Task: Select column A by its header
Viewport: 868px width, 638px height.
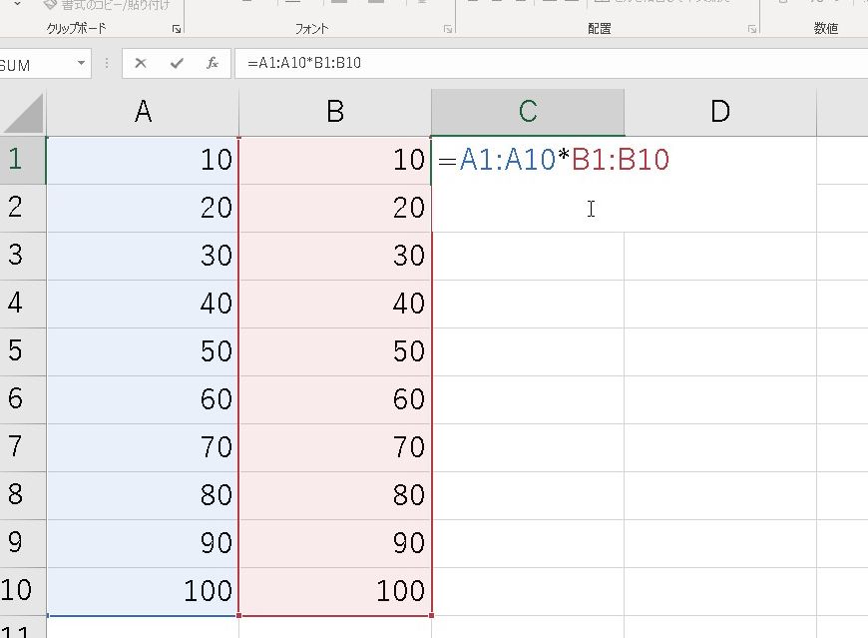Action: (143, 112)
